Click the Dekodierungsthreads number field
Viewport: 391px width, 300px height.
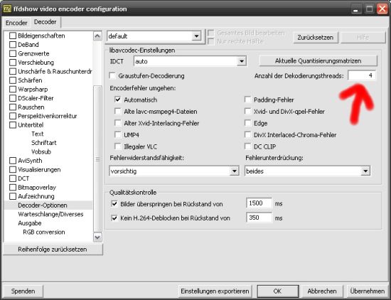pos(362,75)
